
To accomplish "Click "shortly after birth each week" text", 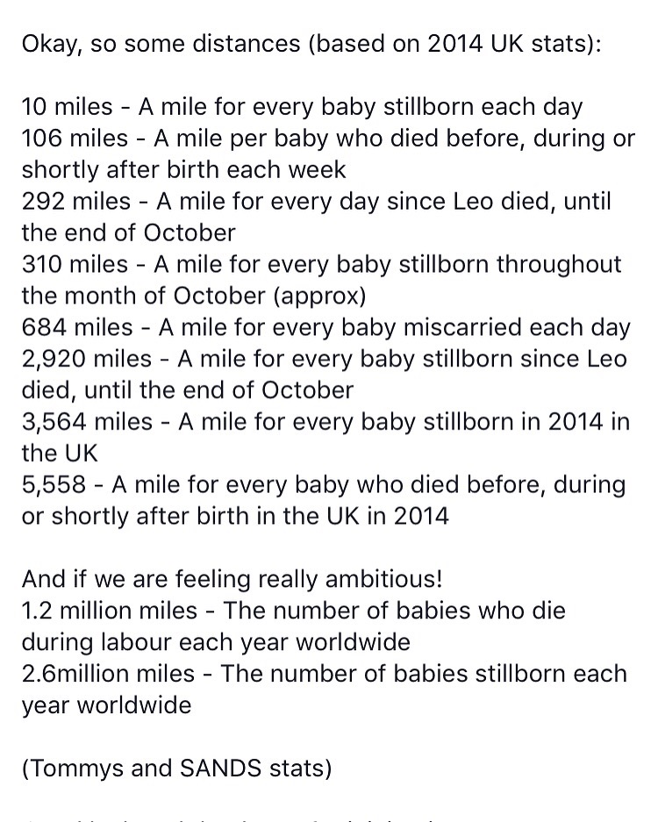I will [183, 169].
